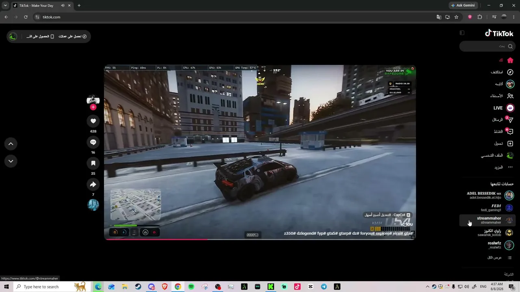The width and height of the screenshot is (520, 292).
Task: Show hidden system tray icons chevron
Action: (427, 287)
